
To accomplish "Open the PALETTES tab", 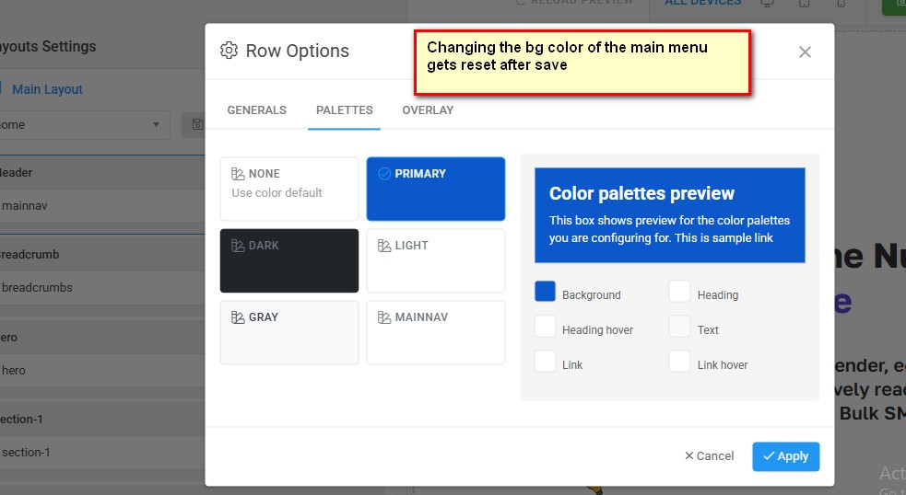I will coord(344,110).
